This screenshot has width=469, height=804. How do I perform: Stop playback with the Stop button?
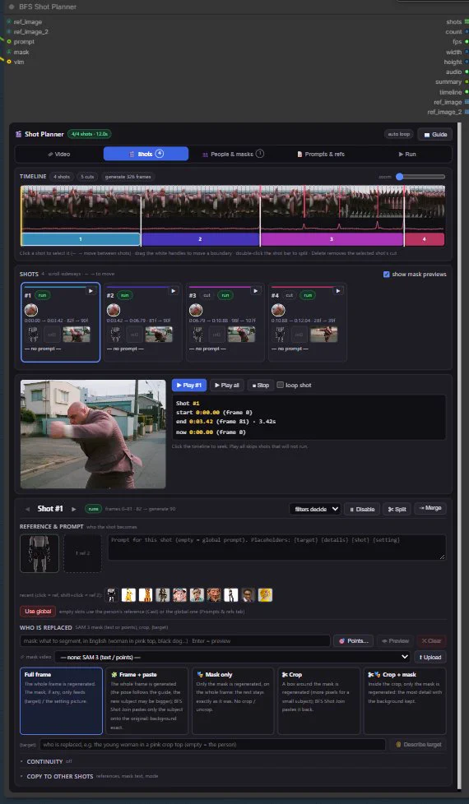(x=261, y=385)
